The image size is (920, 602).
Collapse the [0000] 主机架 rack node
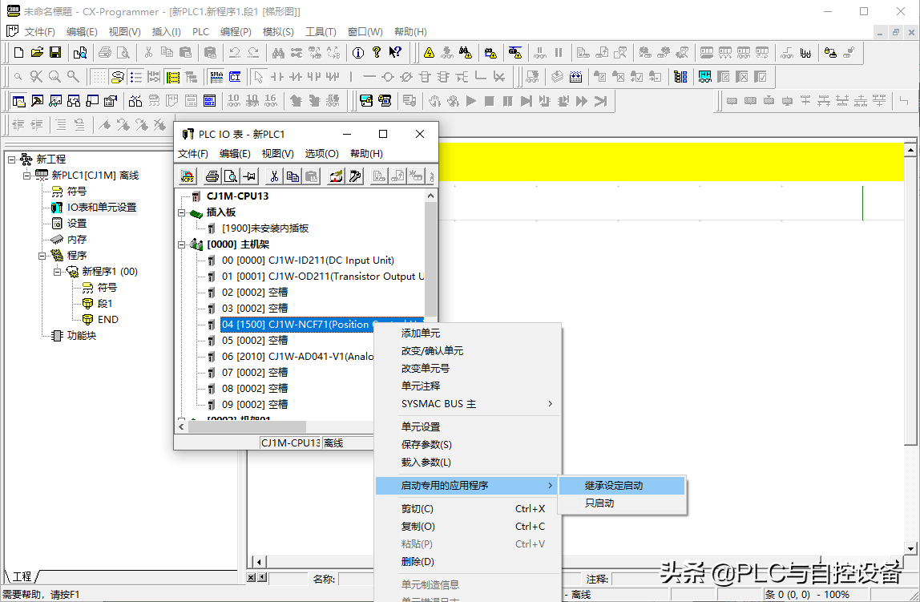182,244
